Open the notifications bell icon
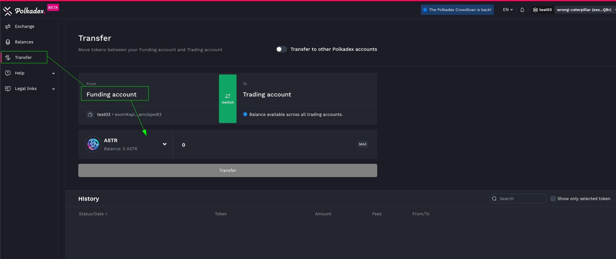616x259 pixels. (522, 10)
